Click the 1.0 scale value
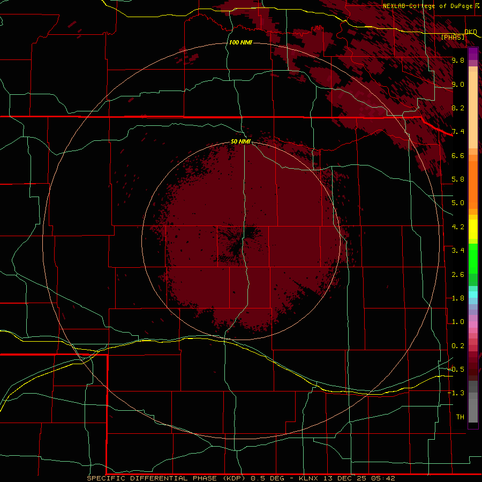 tap(458, 322)
